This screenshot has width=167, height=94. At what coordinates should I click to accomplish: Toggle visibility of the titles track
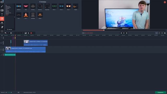(x=3, y=37)
